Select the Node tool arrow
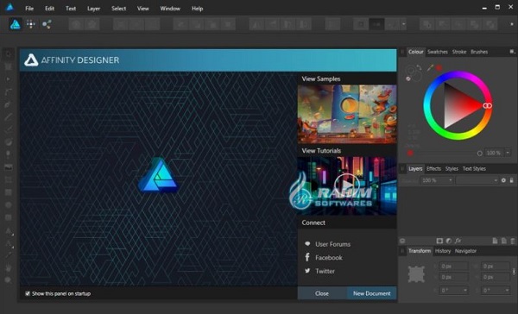Image resolution: width=518 pixels, height=314 pixels. click(x=9, y=79)
